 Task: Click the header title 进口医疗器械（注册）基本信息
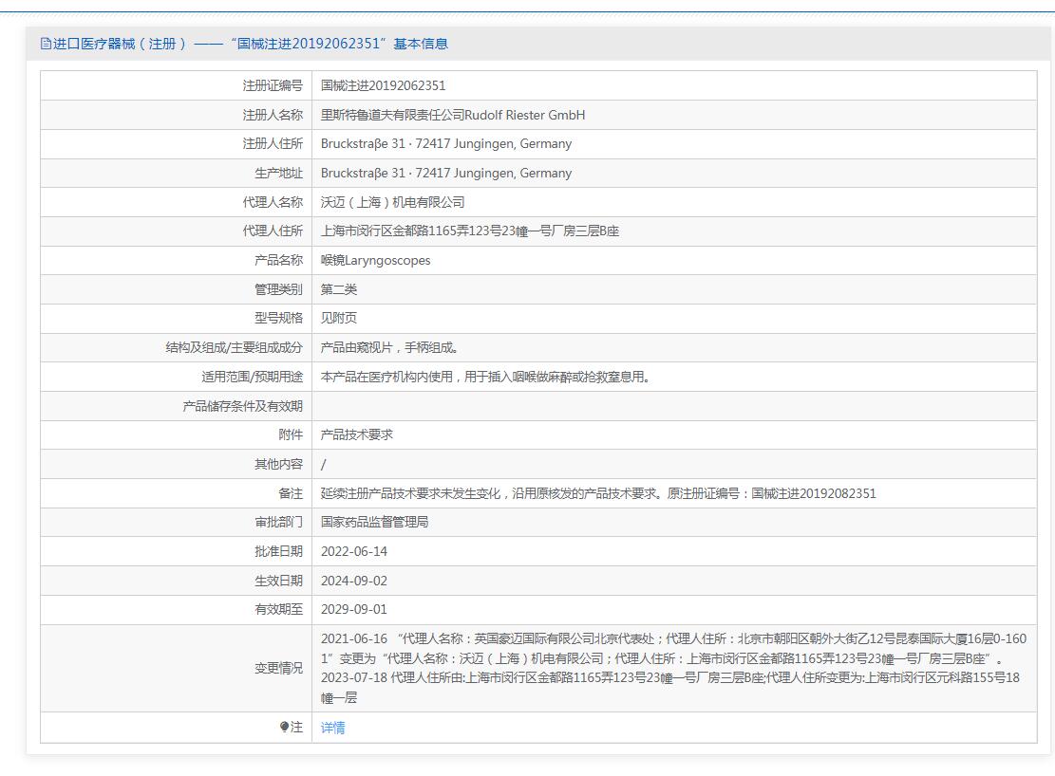[x=250, y=44]
